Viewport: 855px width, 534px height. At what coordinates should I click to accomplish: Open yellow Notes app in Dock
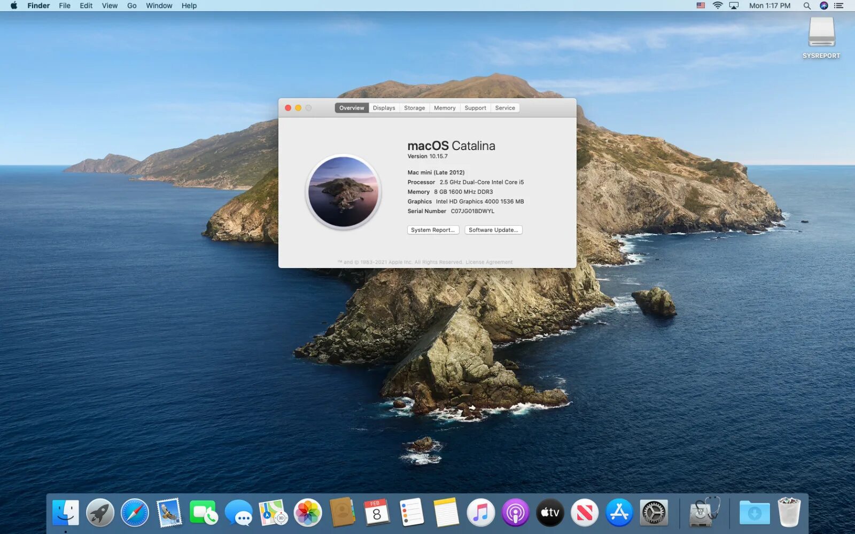pos(446,513)
